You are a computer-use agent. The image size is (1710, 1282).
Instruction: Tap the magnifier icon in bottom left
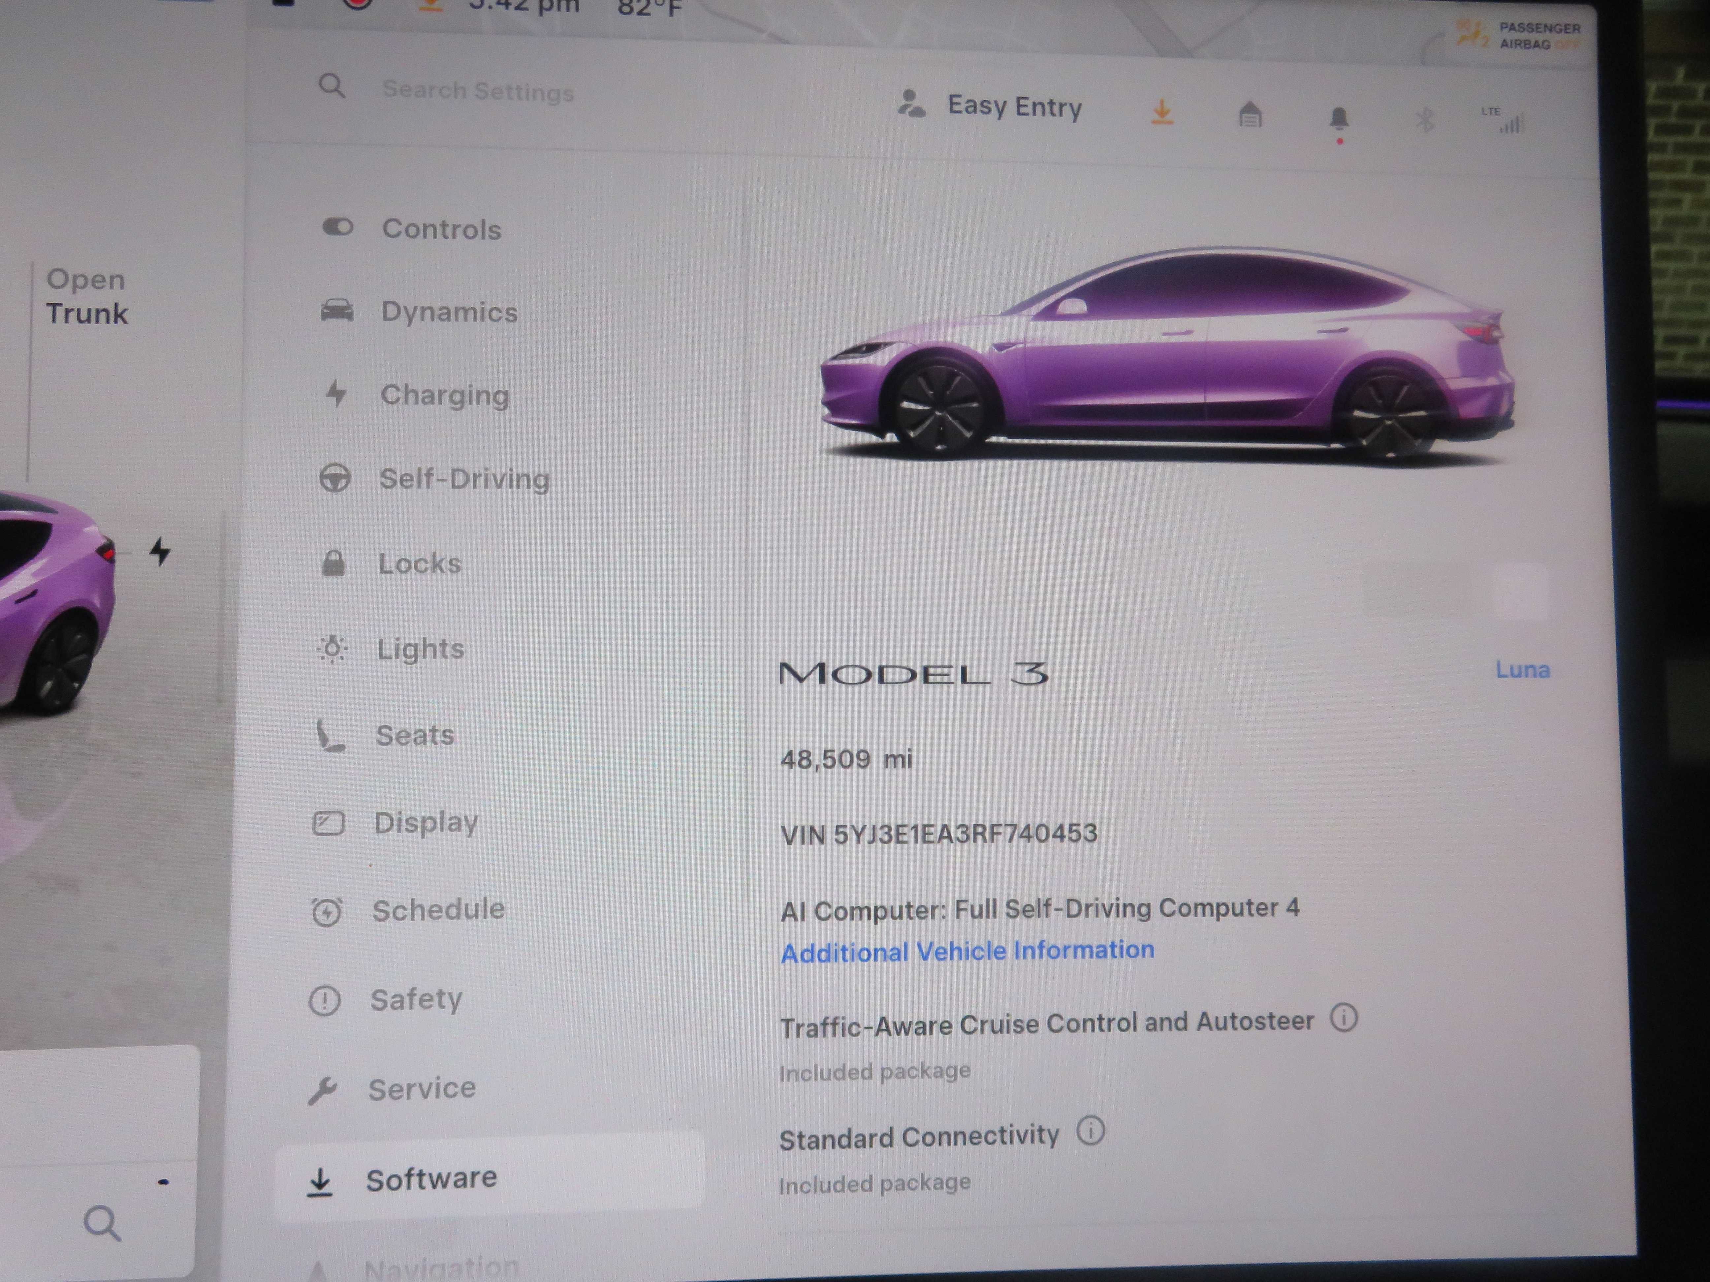(102, 1223)
